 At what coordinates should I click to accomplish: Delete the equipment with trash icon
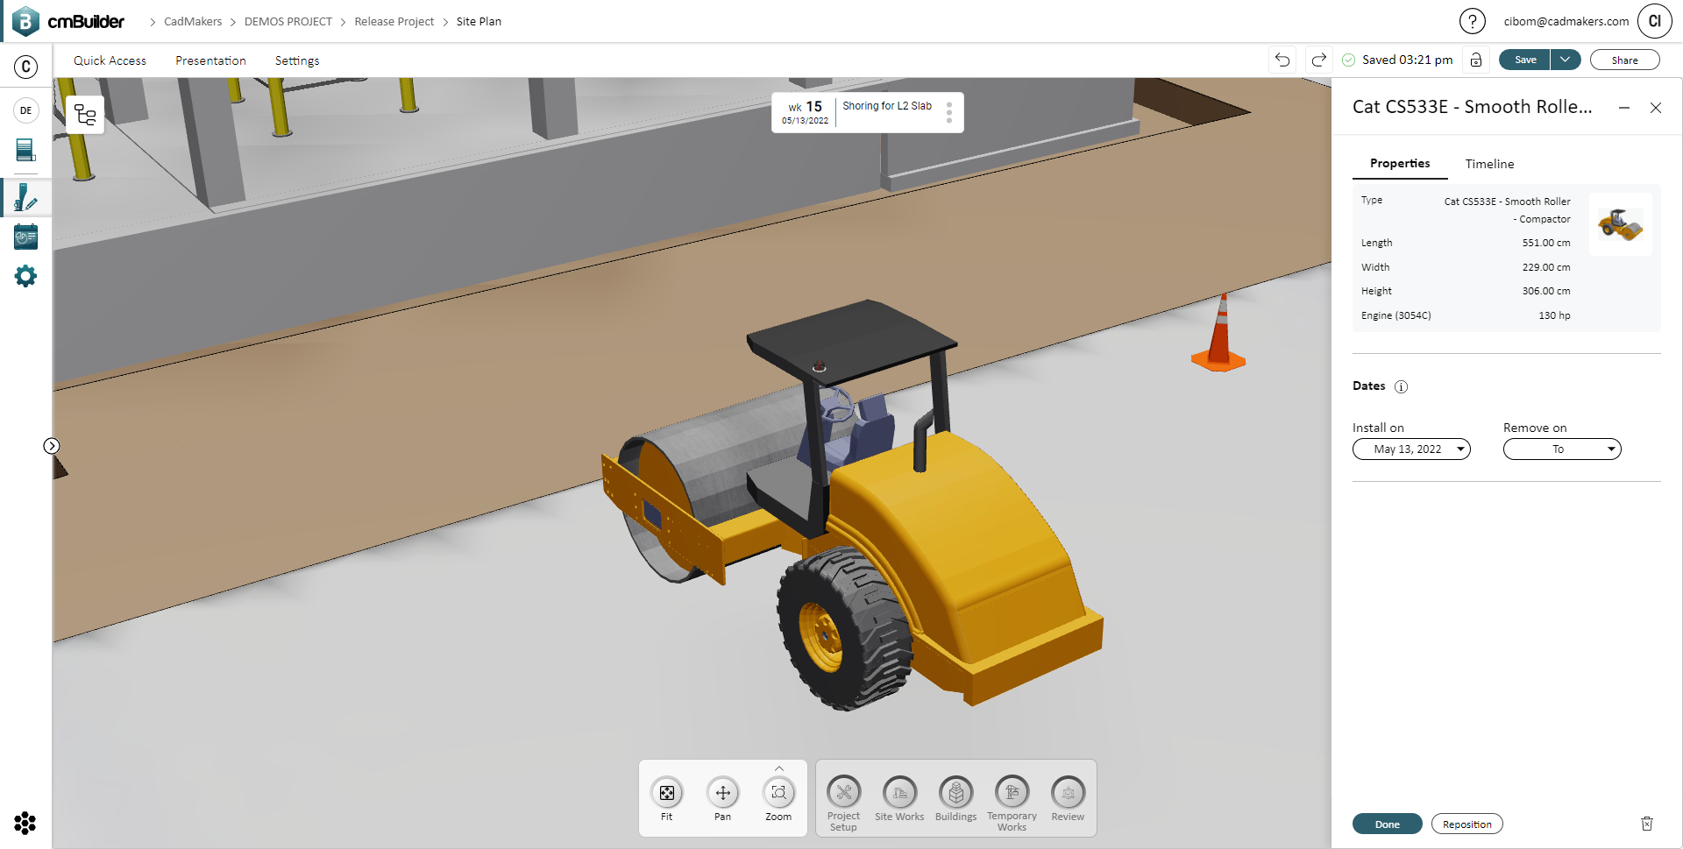coord(1647,824)
